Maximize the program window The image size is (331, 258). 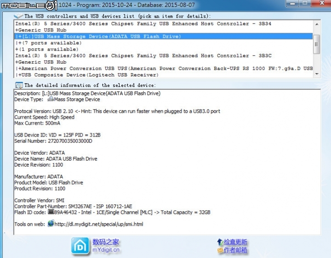coord(305,3)
